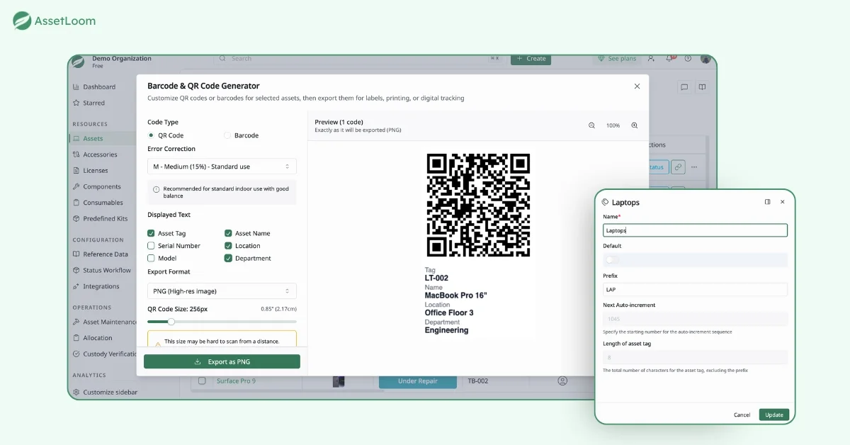This screenshot has width=850, height=445.
Task: Click the Search field in top bar
Action: tap(361, 59)
